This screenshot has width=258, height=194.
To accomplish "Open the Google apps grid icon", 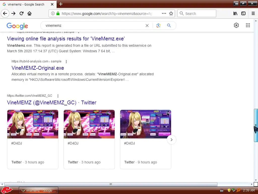I will 248,25.
